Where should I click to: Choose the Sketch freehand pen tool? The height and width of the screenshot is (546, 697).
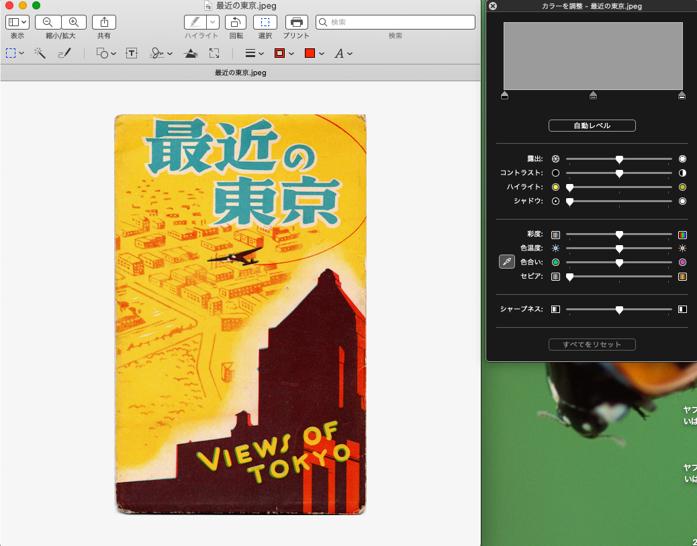[x=64, y=53]
